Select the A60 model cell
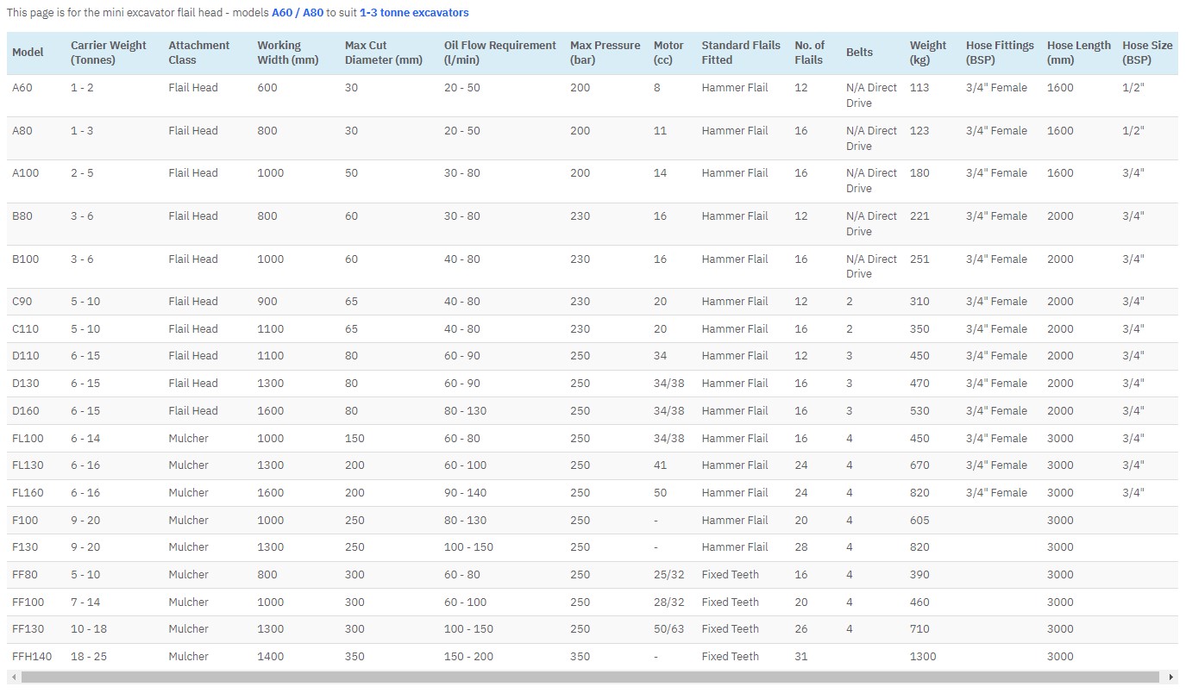 (22, 88)
